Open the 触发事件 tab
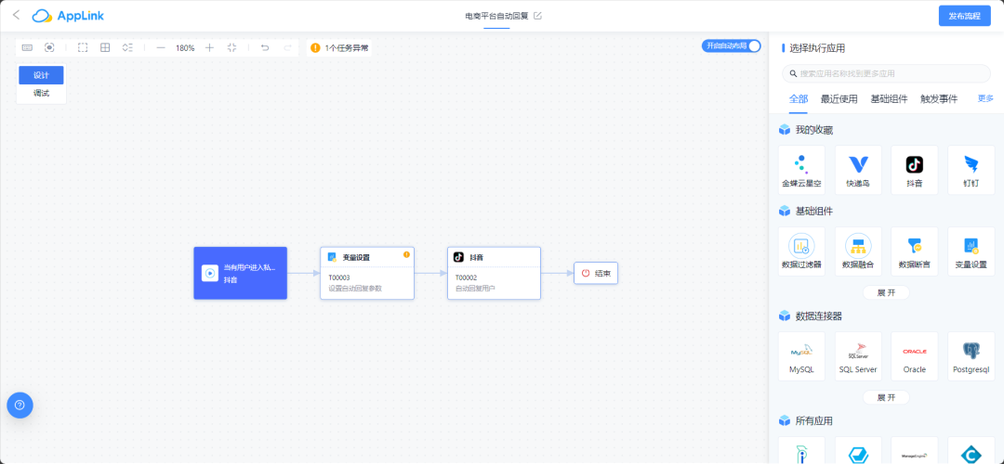 click(938, 98)
